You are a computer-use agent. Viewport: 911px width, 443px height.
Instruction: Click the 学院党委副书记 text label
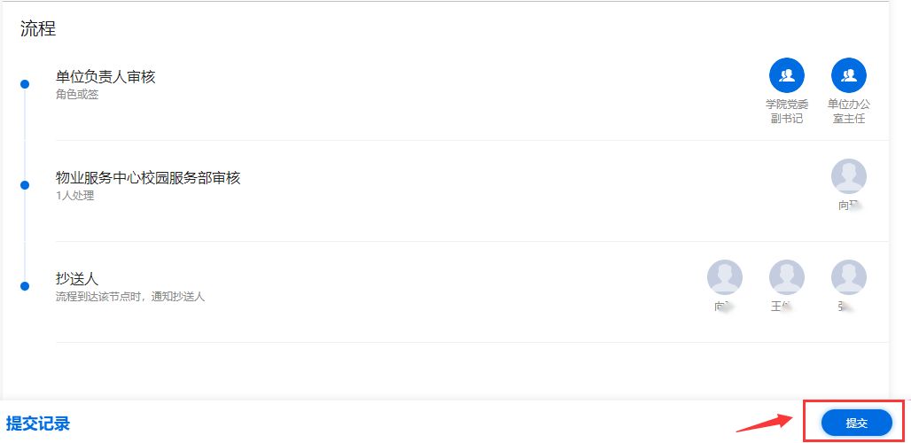click(787, 112)
